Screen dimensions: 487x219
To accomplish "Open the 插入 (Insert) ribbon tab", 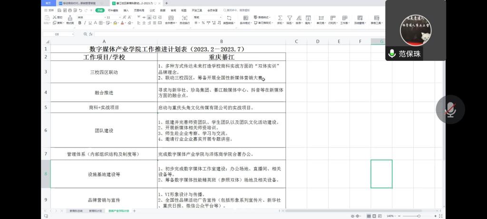I will click(126, 10).
